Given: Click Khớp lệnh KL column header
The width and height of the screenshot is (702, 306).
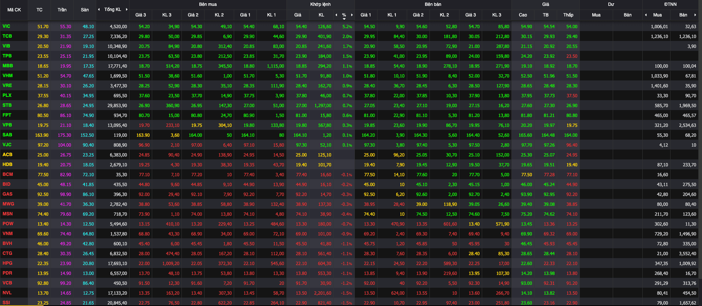Looking at the screenshot, I should (322, 15).
